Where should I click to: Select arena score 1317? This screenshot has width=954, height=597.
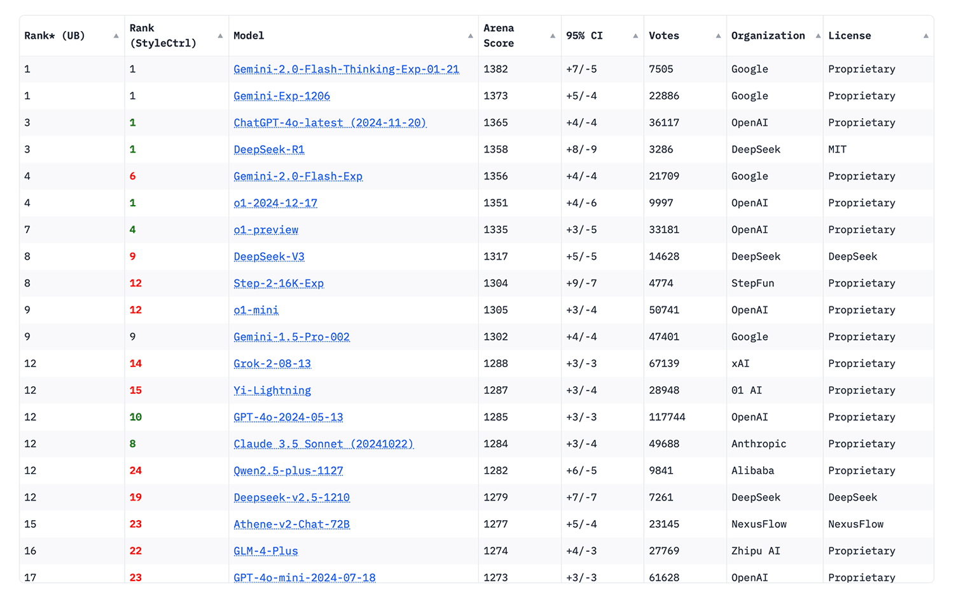[495, 257]
